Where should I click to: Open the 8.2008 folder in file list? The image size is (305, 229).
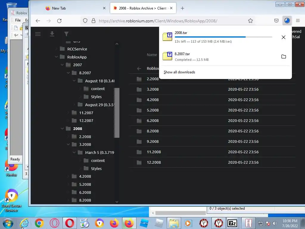(x=153, y=131)
